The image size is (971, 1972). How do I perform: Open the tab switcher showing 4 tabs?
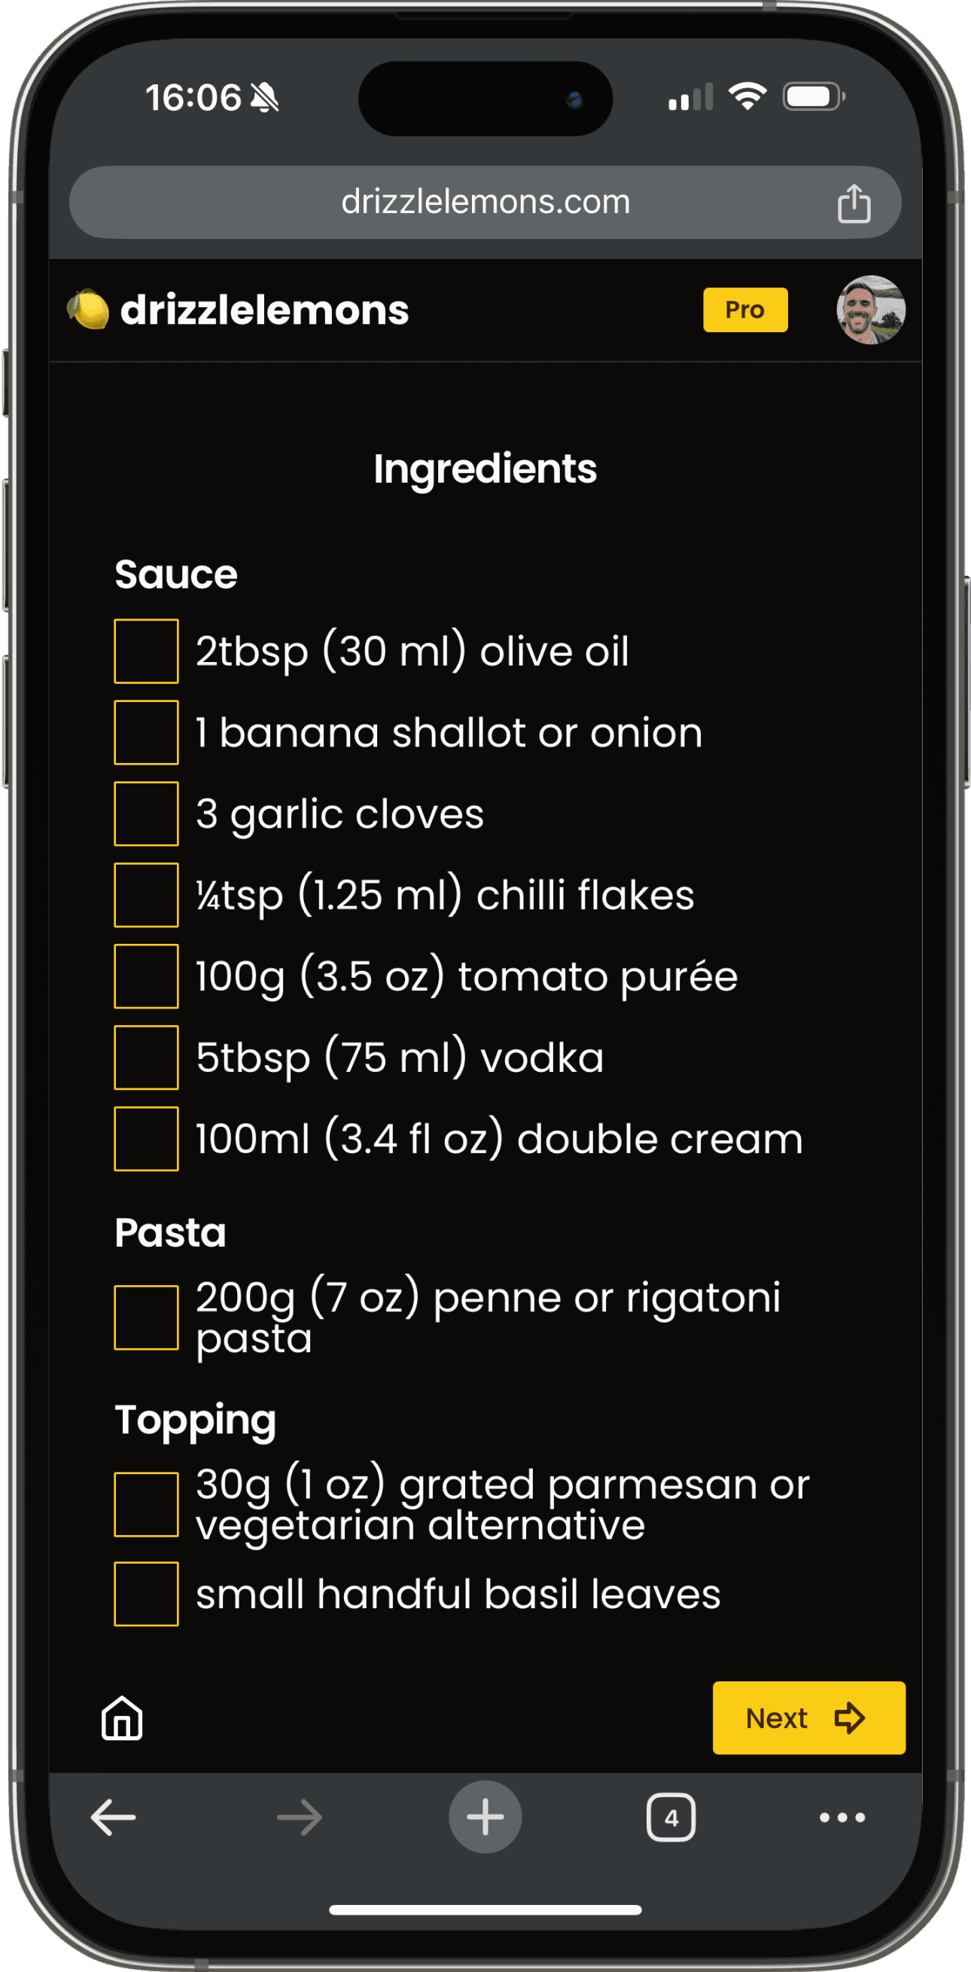pyautogui.click(x=671, y=1817)
